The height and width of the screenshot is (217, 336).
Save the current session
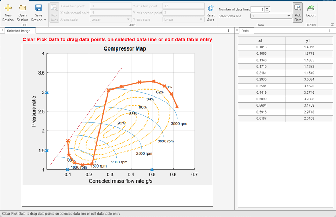coord(38,10)
